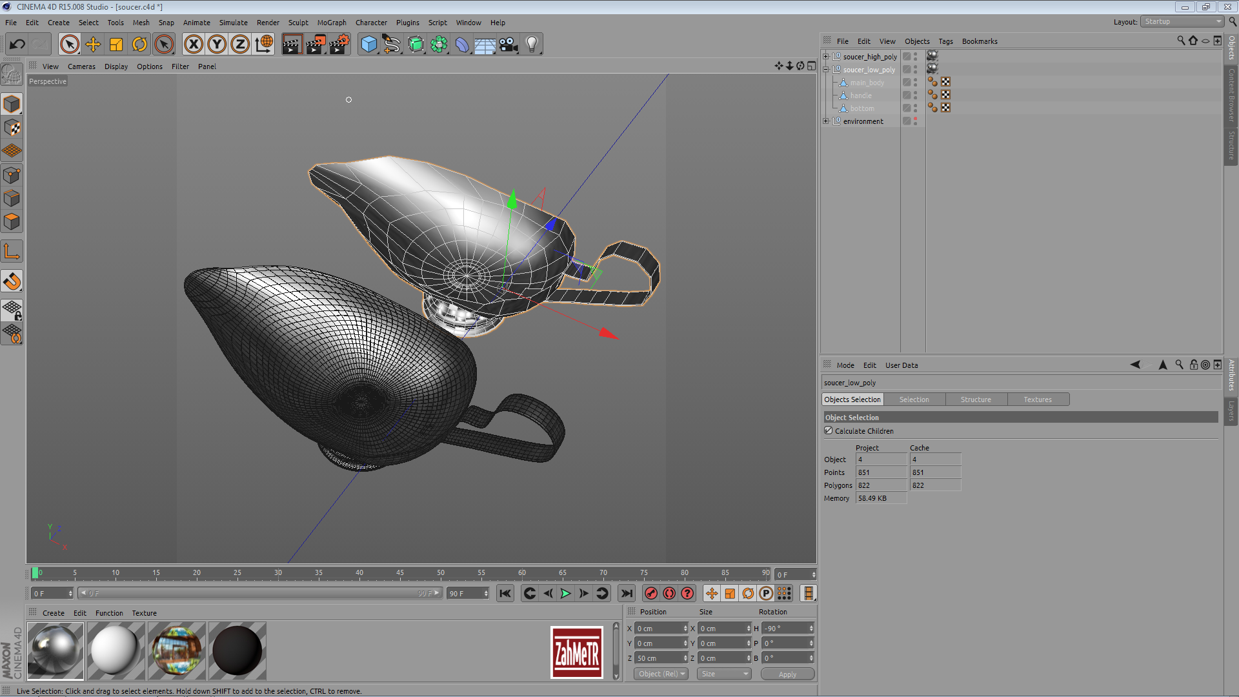Toggle layer flag of souцer_high_poly object

[x=907, y=57]
